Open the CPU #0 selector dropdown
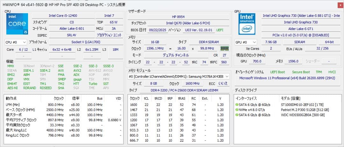Image resolution: width=344 pixels, height=147 pixels. (16, 42)
